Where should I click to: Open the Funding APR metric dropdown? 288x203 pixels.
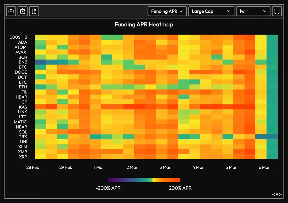tap(167, 12)
